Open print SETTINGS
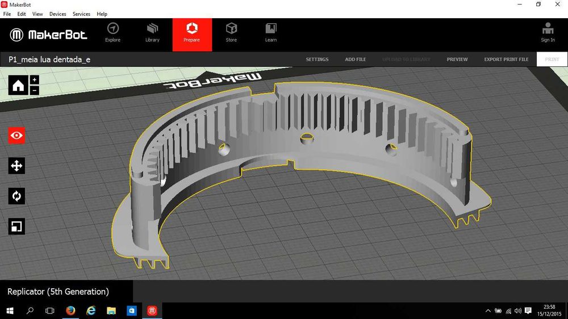This screenshot has width=568, height=319. (x=317, y=60)
